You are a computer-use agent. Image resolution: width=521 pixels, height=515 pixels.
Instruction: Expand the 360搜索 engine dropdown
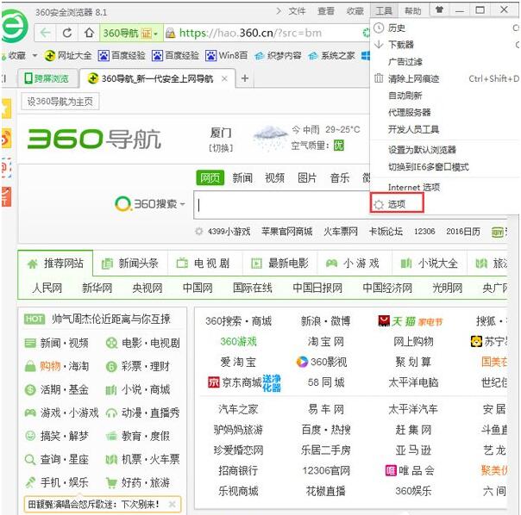point(182,204)
